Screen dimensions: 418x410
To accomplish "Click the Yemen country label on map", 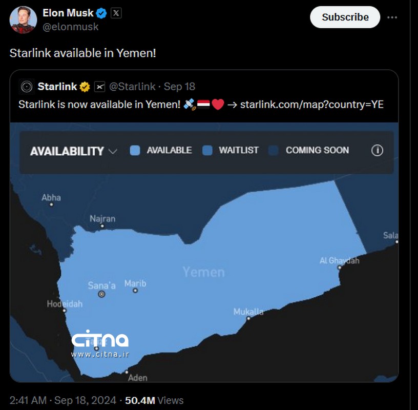I will click(x=203, y=272).
